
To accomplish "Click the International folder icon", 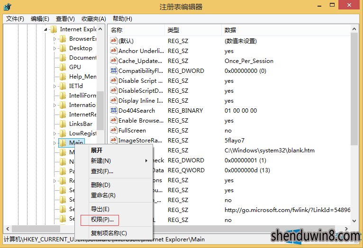I will tap(63, 105).
